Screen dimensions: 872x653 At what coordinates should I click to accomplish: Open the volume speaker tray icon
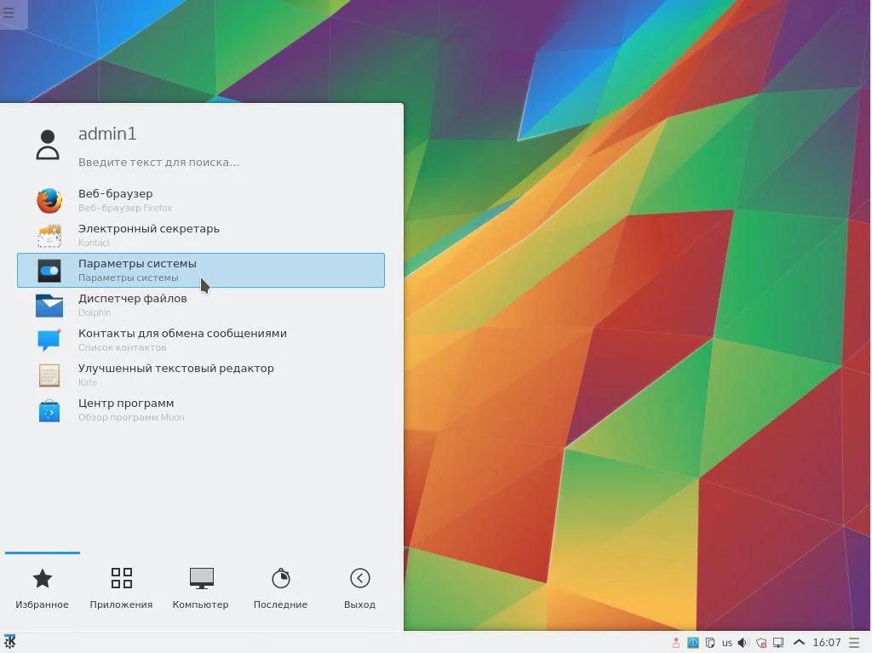[743, 643]
